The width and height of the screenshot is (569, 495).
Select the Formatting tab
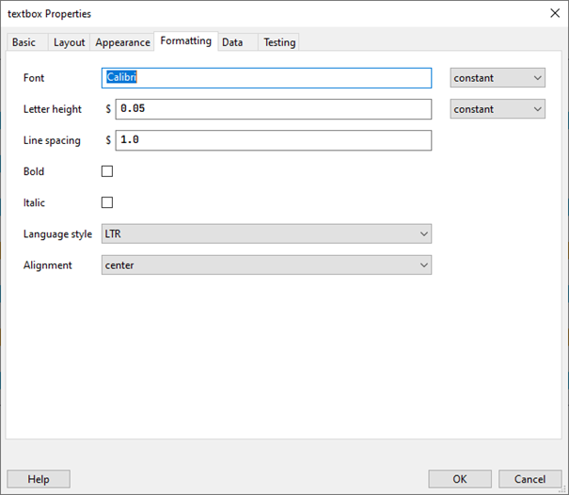(x=186, y=41)
